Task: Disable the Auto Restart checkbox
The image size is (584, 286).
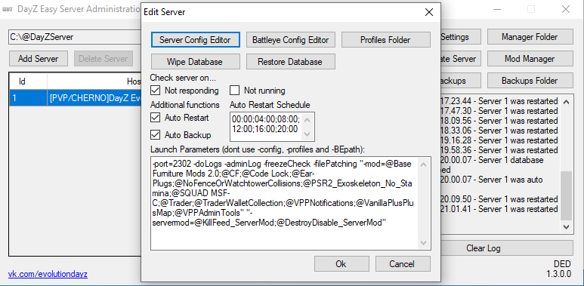Action: 155,118
